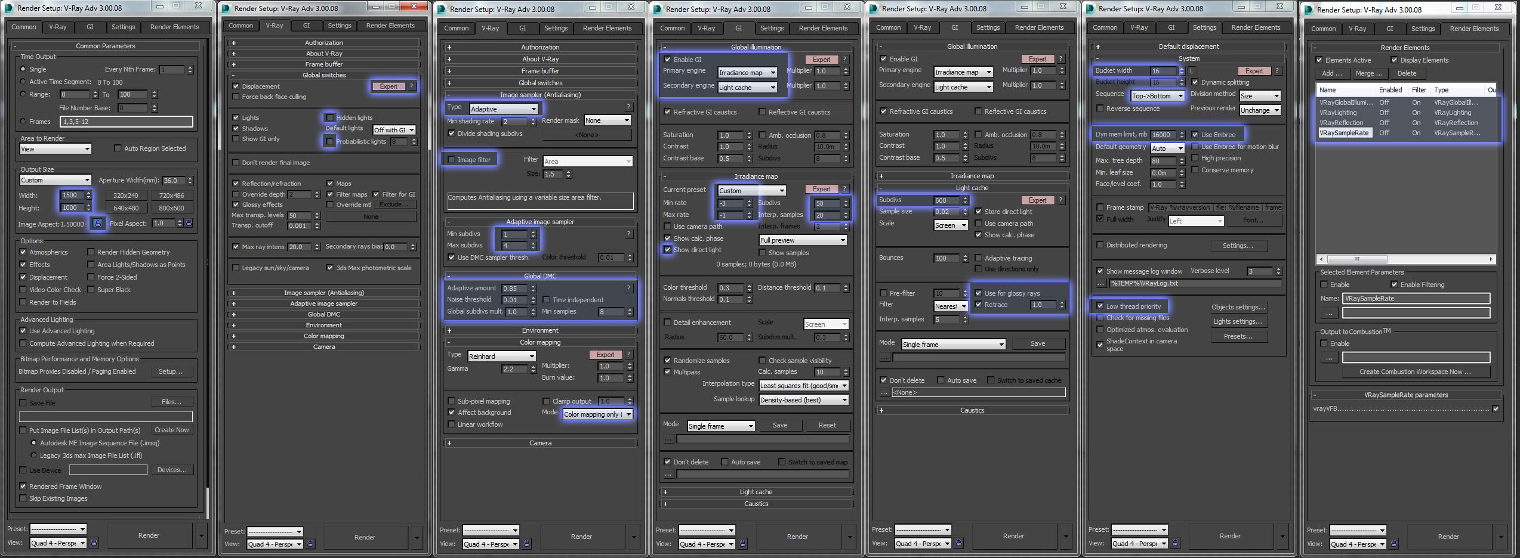Open the Output Size Custom dropdown
The width and height of the screenshot is (1520, 558).
56,180
